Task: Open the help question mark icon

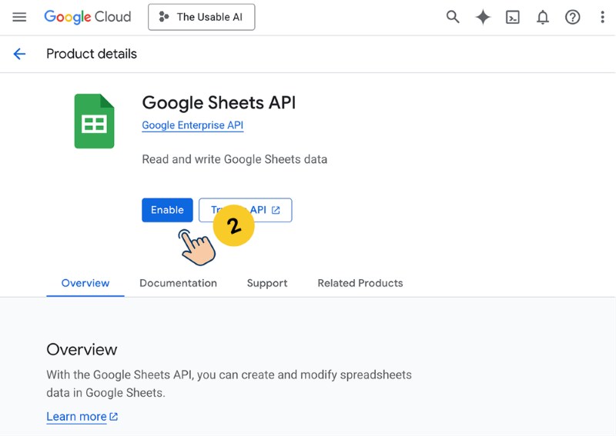Action: tap(572, 17)
